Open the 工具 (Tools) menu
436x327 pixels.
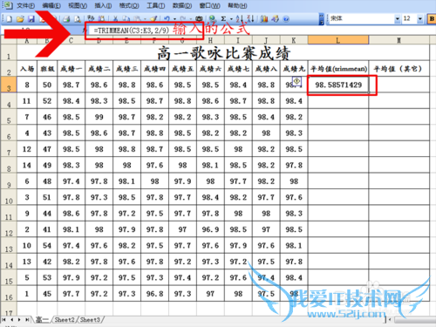(x=155, y=5)
